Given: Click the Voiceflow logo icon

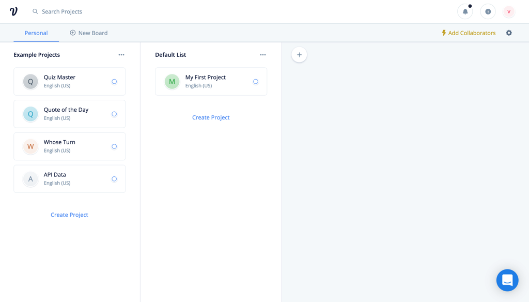Looking at the screenshot, I should [x=13, y=11].
